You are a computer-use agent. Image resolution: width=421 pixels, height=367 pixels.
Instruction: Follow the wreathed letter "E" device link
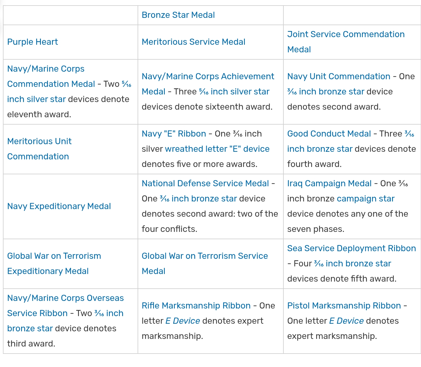tap(217, 149)
